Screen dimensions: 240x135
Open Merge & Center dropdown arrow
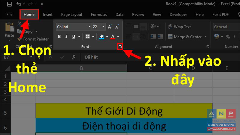point(205,37)
